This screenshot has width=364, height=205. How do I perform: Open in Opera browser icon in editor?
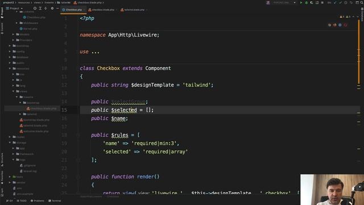tap(345, 25)
